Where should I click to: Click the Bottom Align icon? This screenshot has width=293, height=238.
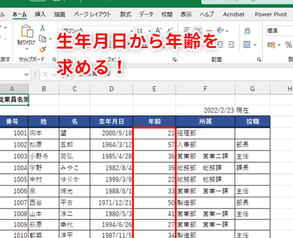[x=209, y=31]
